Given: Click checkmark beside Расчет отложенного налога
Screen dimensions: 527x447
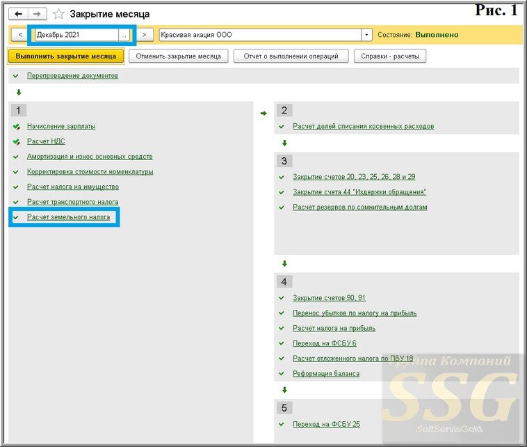Looking at the screenshot, I should pos(282,359).
